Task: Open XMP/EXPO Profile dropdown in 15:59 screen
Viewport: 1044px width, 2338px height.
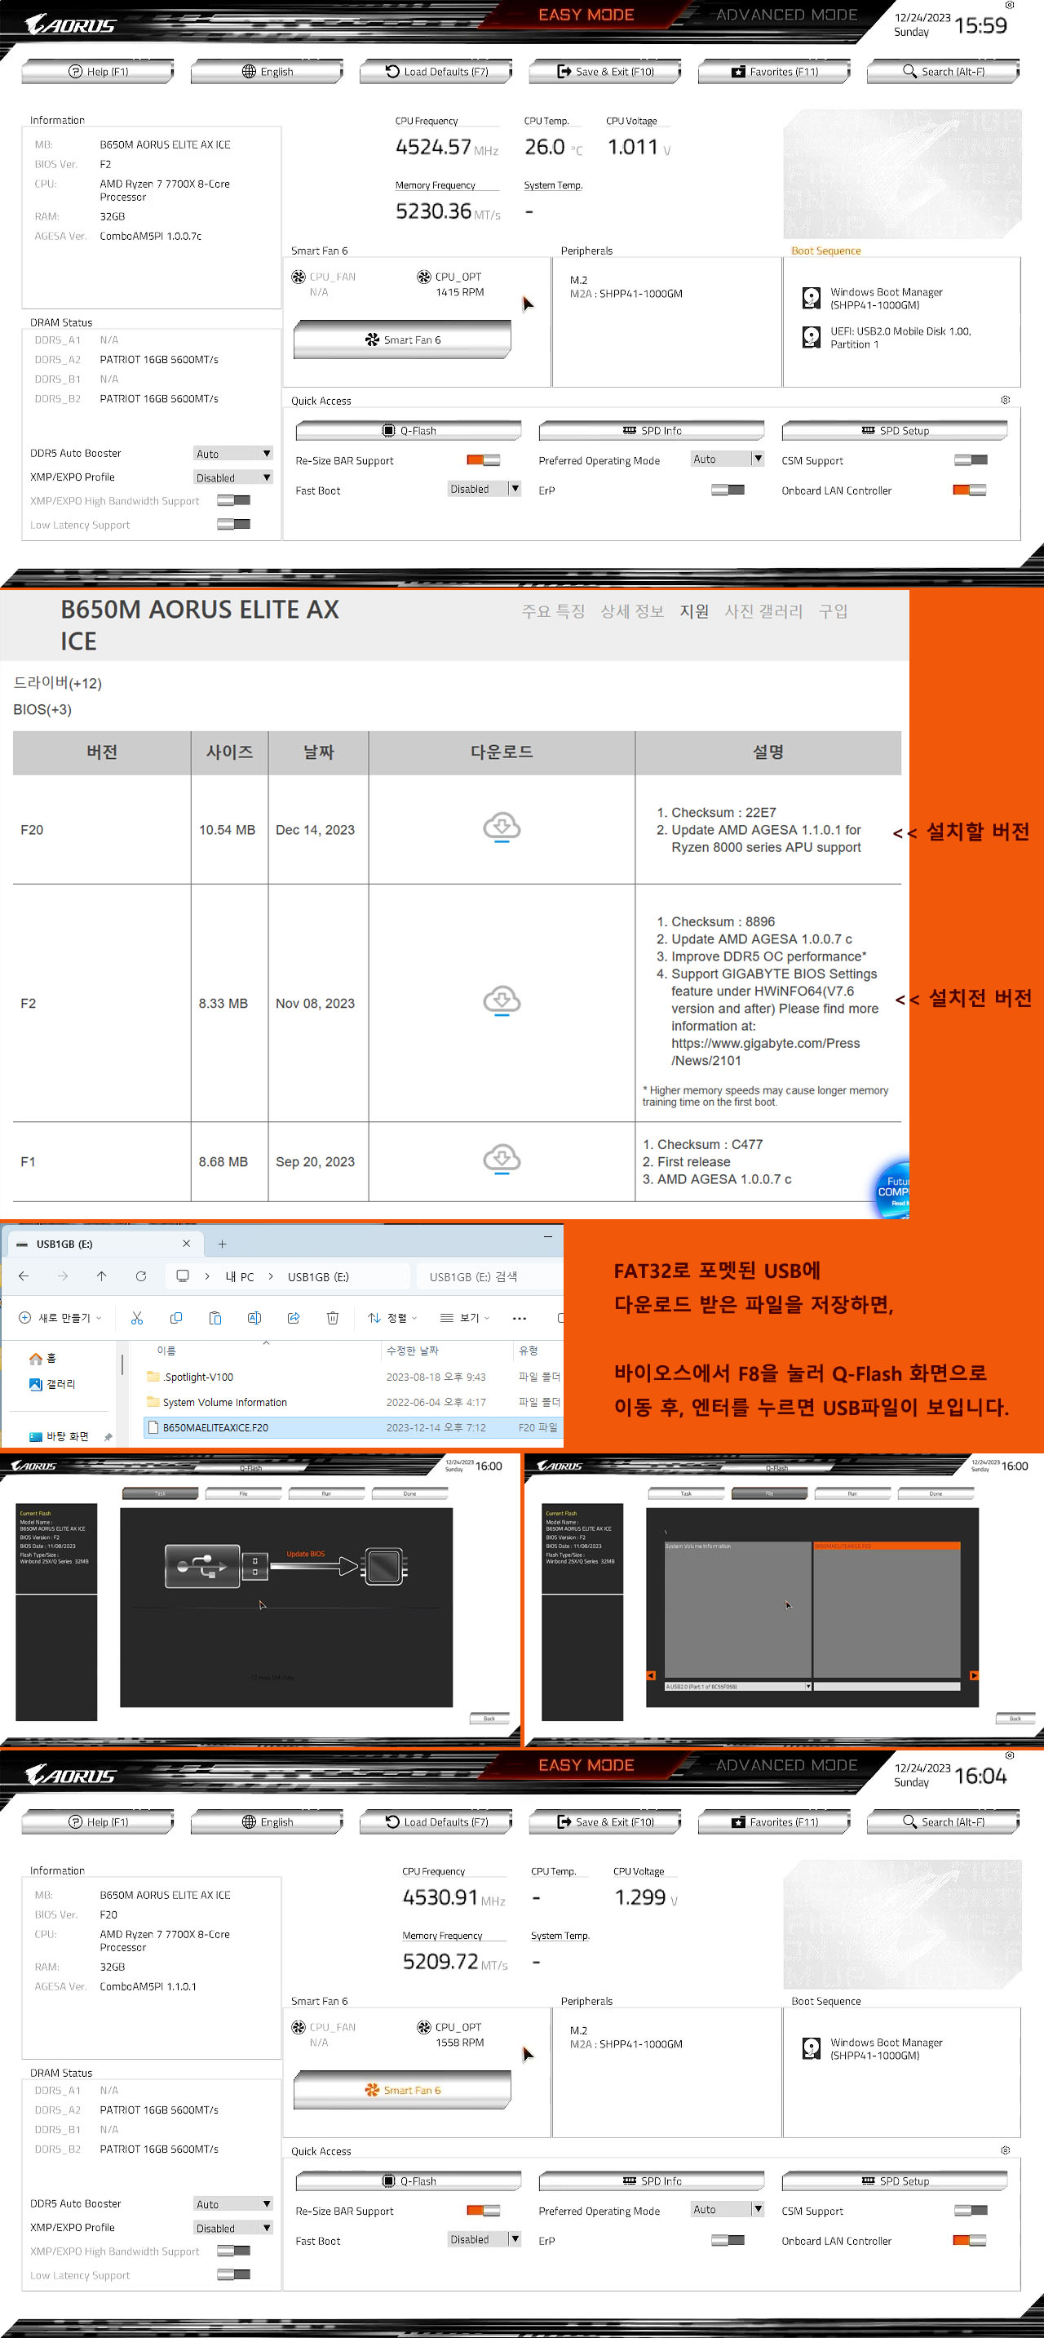Action: (x=233, y=477)
